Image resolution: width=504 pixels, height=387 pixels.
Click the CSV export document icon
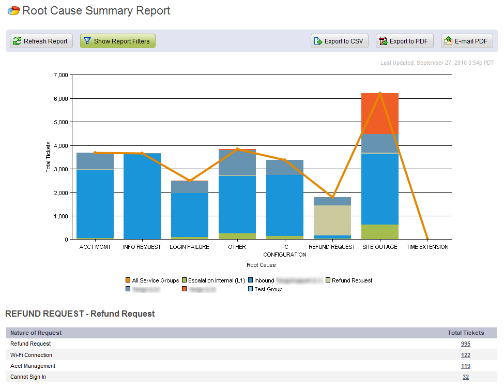pos(318,41)
